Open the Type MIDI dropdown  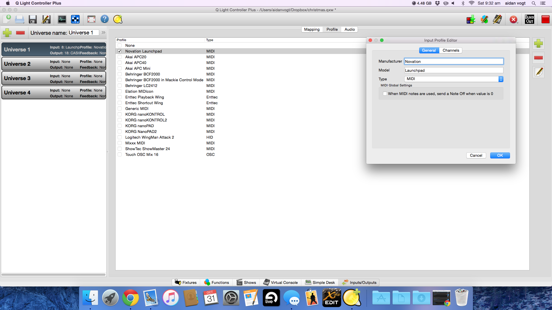[454, 79]
